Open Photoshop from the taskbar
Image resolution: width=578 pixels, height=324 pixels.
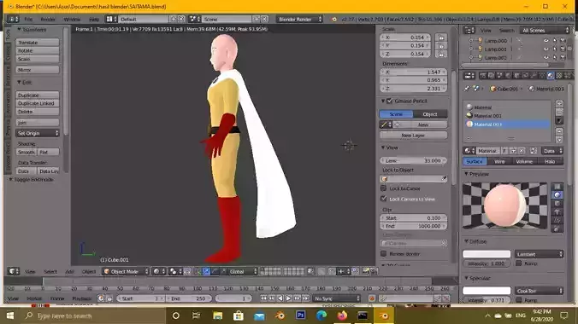pos(300,315)
